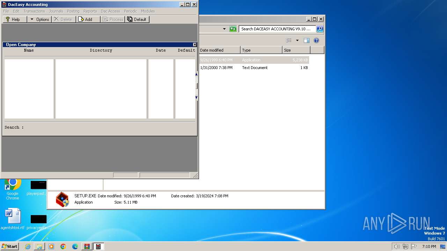Launch Microsoft Edge from taskbar
This screenshot has width=447, height=251.
click(x=75, y=246)
